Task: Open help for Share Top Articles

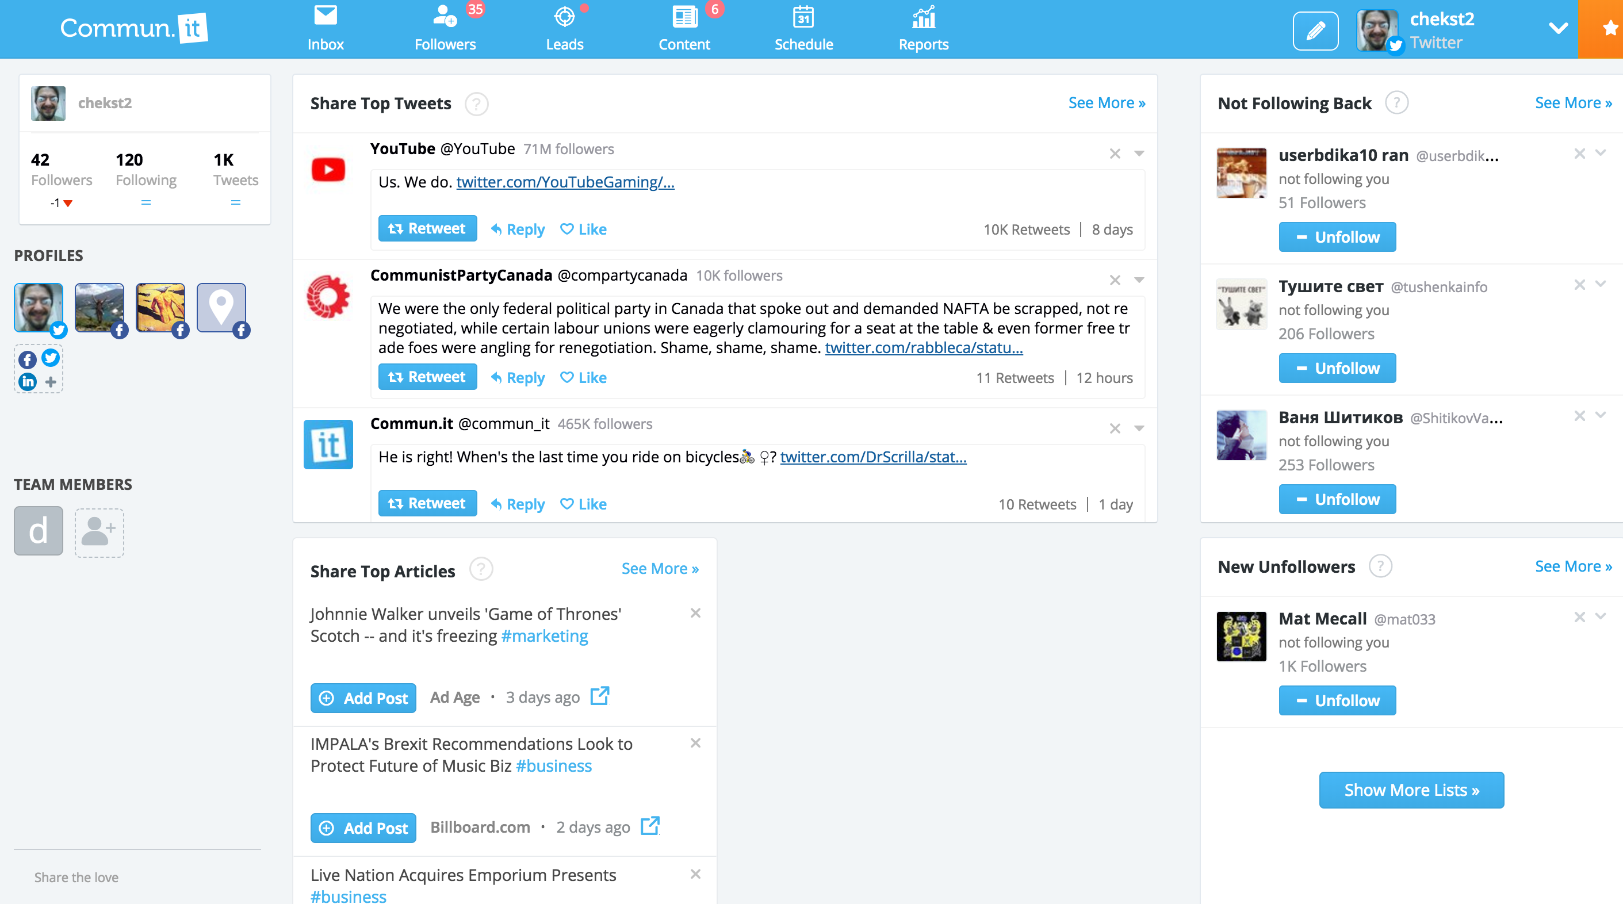Action: coord(481,569)
